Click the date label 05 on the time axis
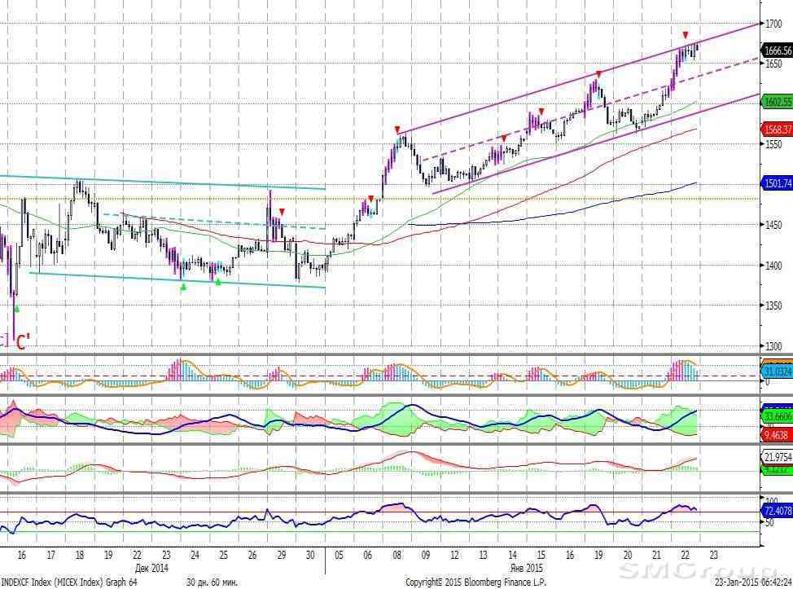The height and width of the screenshot is (589, 793). [x=339, y=555]
